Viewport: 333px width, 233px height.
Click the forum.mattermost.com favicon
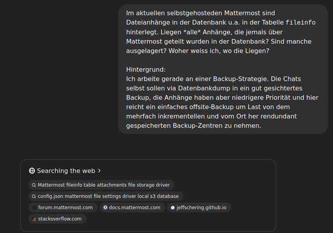(34, 207)
